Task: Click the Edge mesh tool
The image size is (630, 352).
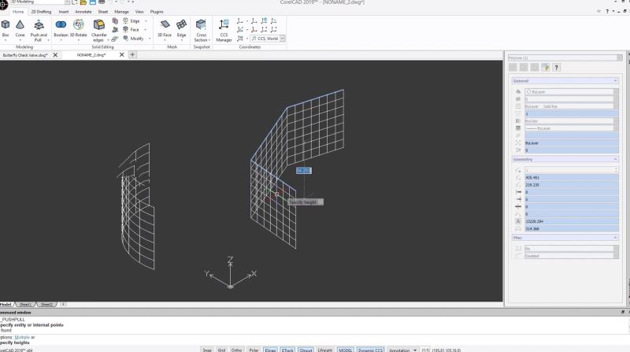Action: [x=182, y=30]
